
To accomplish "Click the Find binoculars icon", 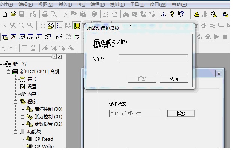I will tap(126, 14).
